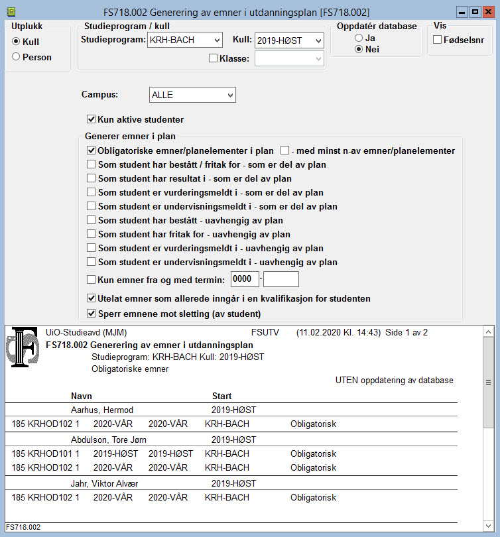This screenshot has width=500, height=537.
Task: Check undervisningsmeldt i - som er del av plan
Action: click(91, 206)
